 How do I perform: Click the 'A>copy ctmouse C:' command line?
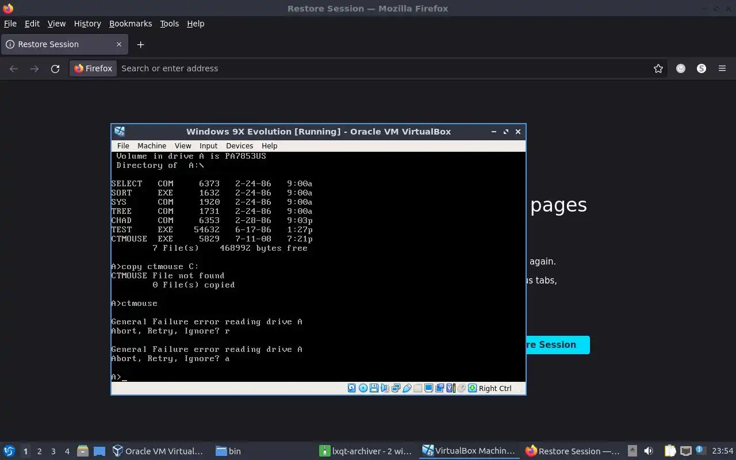click(155, 266)
